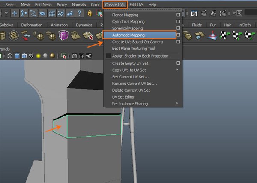Choose Best Plane Texturing Tool
This screenshot has height=183, width=257.
pos(133,49)
